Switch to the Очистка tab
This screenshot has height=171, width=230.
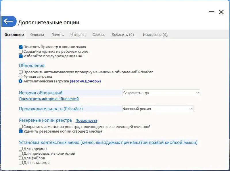click(x=37, y=35)
